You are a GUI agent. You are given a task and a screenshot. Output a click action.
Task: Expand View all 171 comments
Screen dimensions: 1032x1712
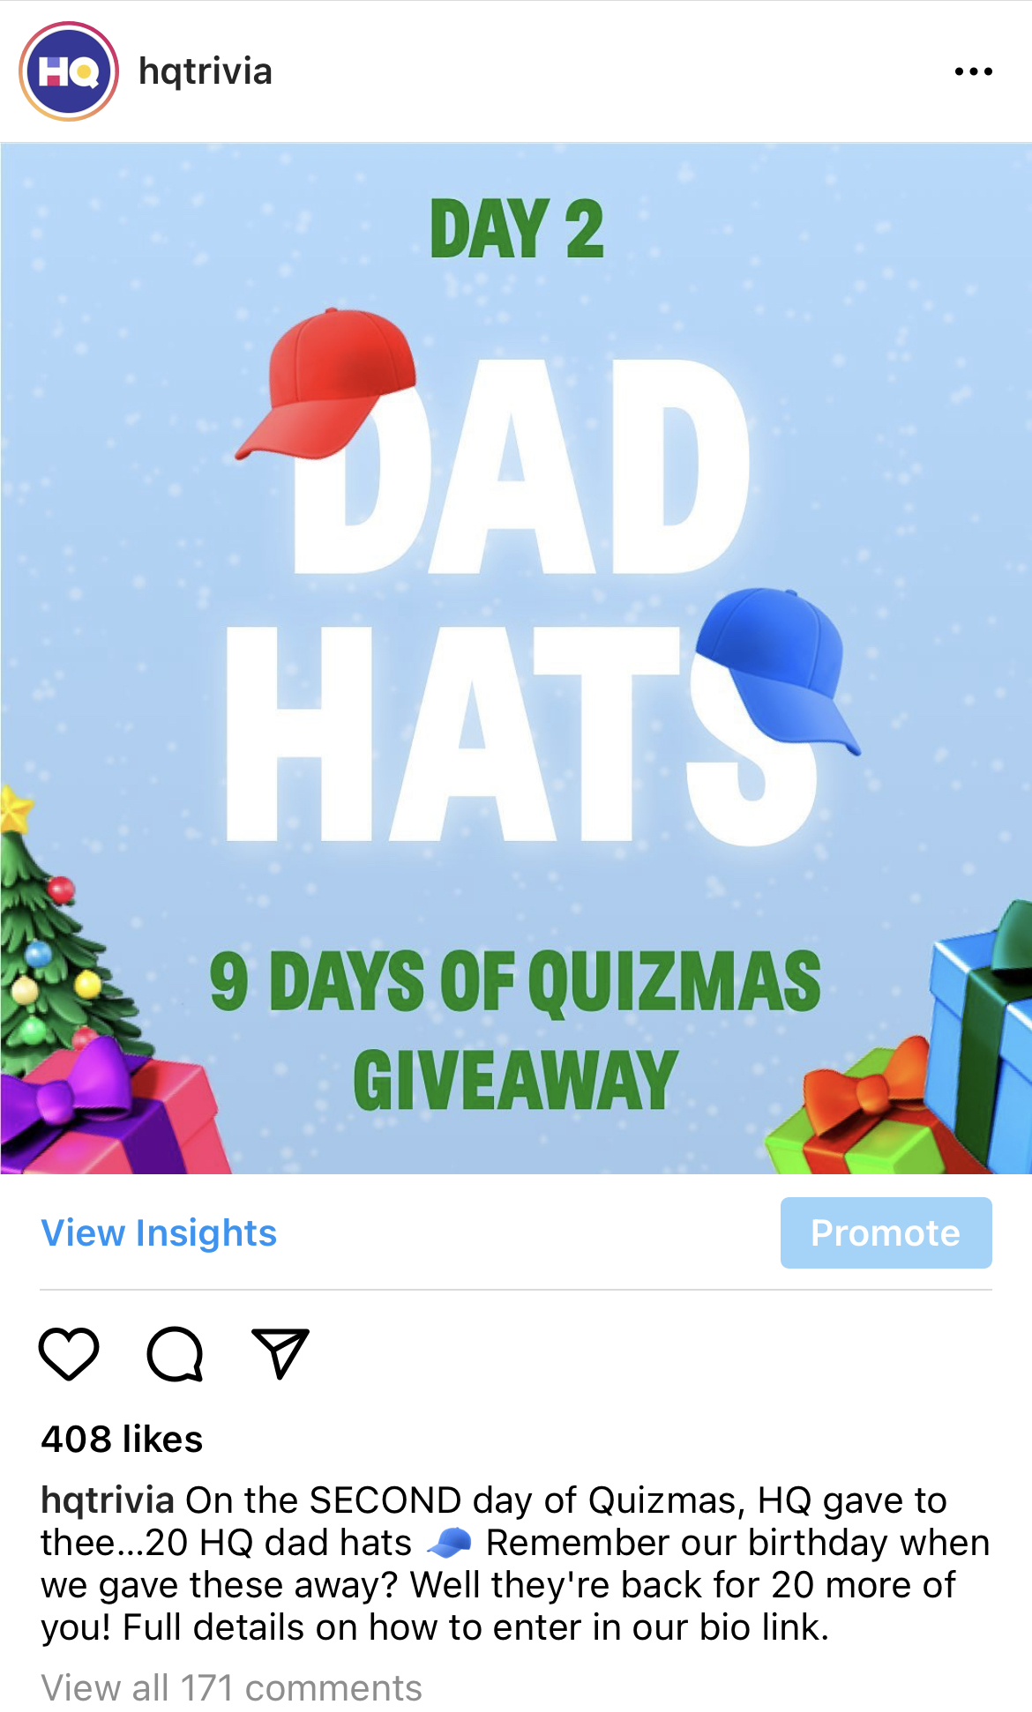231,1687
